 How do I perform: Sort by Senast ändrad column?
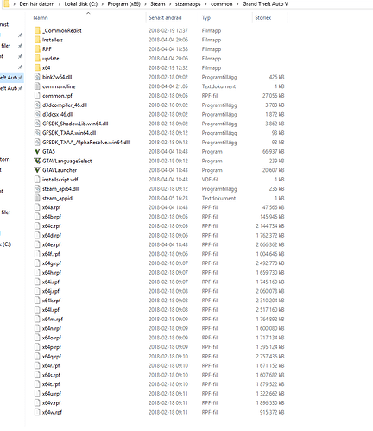tap(165, 18)
